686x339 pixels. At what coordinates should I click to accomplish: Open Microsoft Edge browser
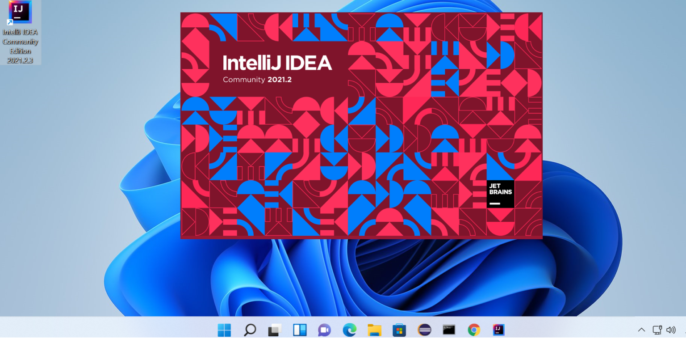350,330
